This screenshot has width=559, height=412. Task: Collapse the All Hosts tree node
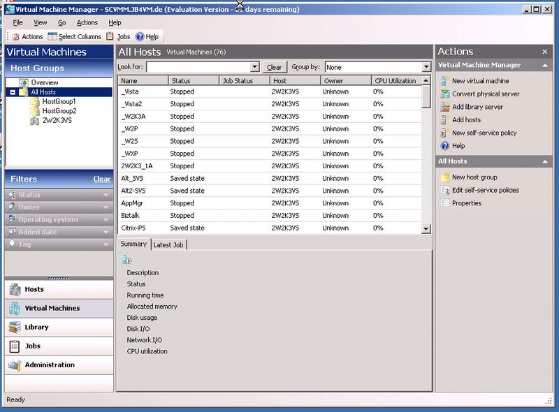(x=13, y=92)
